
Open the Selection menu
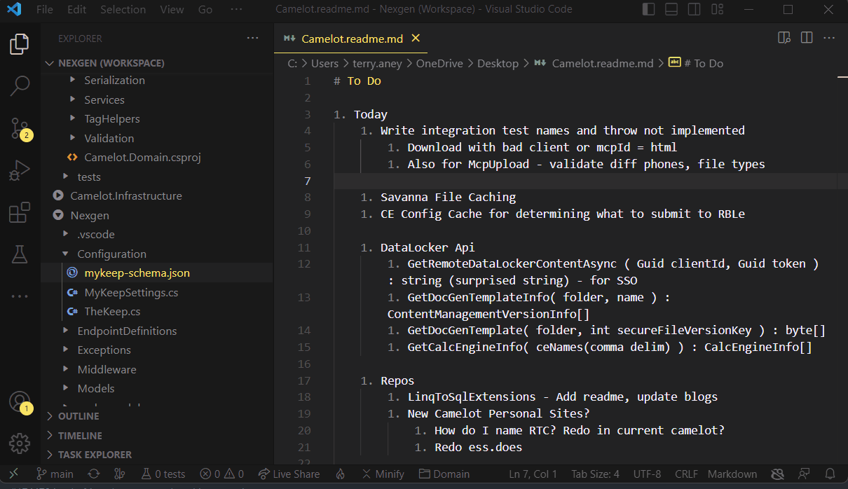[123, 10]
